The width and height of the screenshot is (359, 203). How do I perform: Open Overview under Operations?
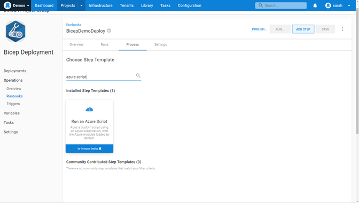[x=14, y=89]
